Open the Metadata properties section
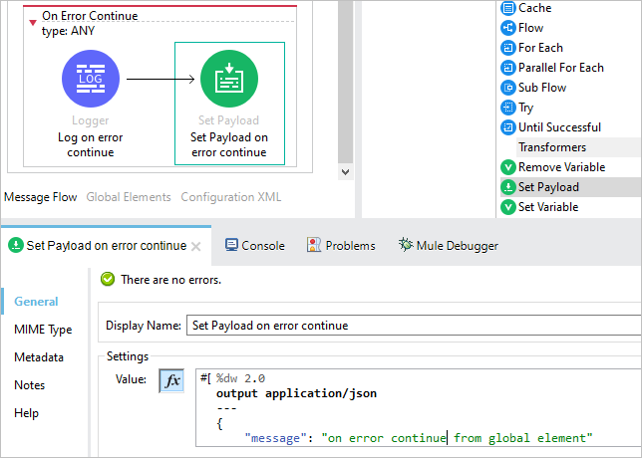This screenshot has width=642, height=458. [39, 357]
